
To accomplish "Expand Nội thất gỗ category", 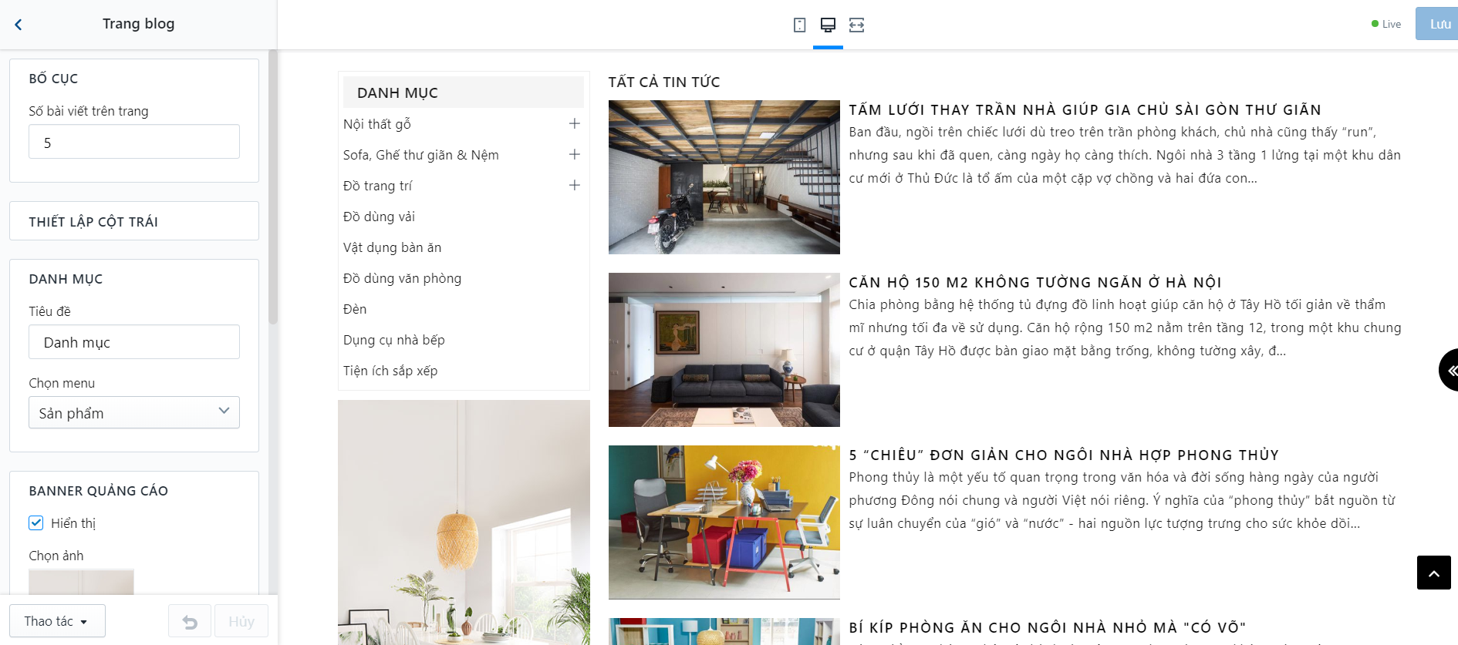I will pos(574,123).
